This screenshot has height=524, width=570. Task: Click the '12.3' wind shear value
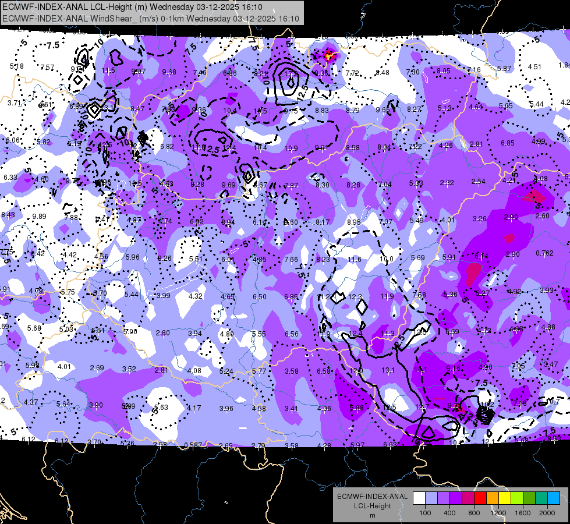click(355, 297)
